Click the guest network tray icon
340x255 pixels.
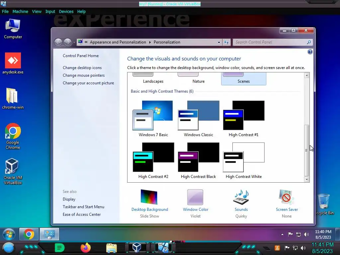[298, 234]
